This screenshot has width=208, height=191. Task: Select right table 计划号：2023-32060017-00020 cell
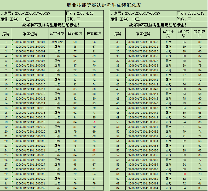click(143, 13)
